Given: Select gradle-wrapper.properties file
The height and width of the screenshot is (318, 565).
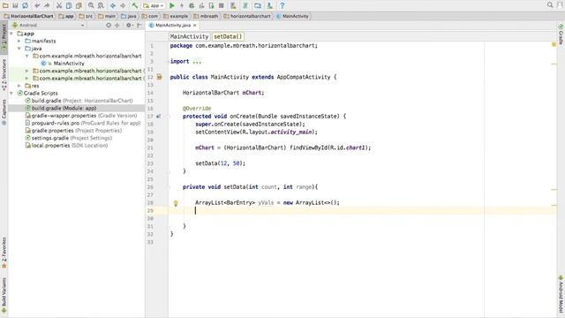Looking at the screenshot, I should point(81,116).
